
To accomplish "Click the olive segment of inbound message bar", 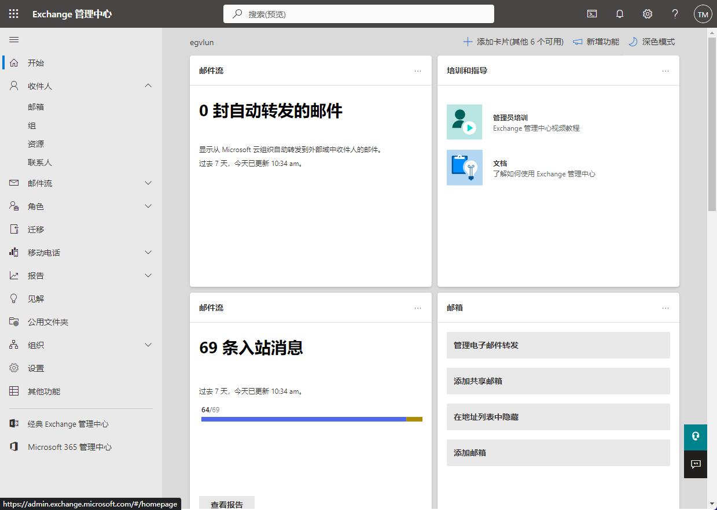I will click(x=414, y=419).
